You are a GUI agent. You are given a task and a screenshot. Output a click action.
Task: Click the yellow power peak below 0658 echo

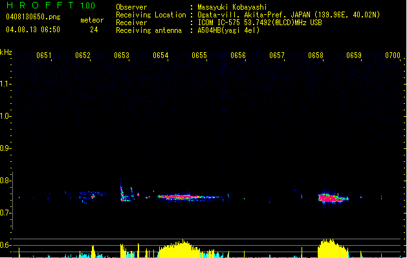click(333, 249)
